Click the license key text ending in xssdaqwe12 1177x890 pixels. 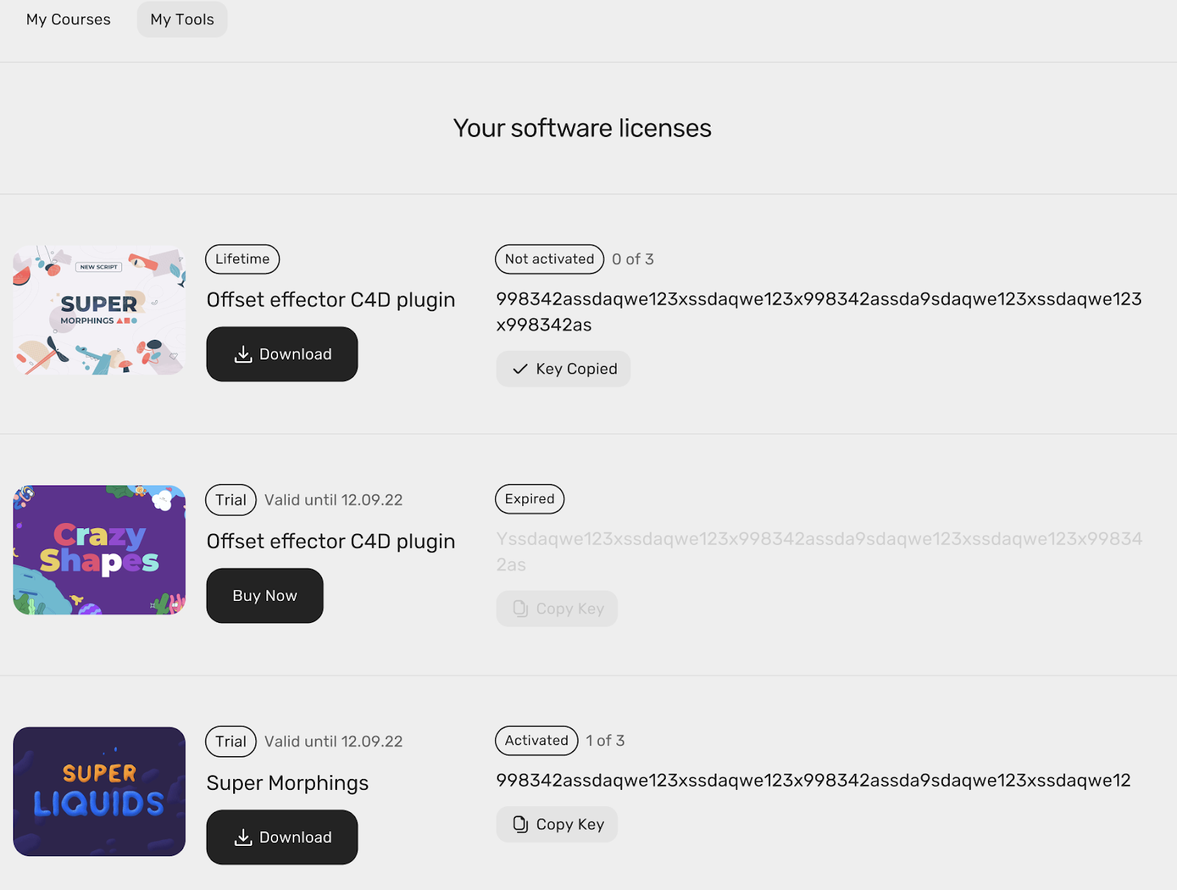(x=814, y=780)
